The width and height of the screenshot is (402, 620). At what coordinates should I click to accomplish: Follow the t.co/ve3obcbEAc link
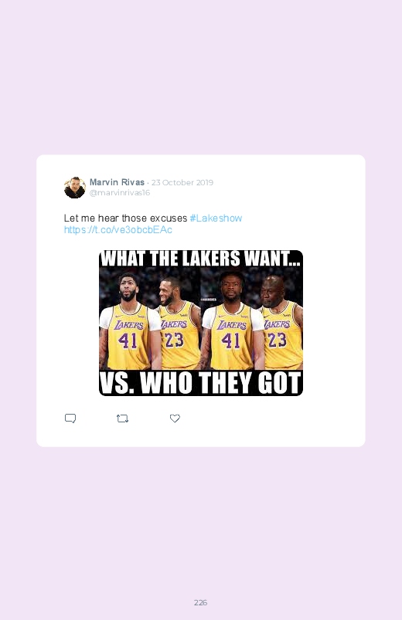coord(118,230)
